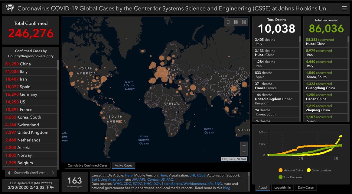Click the Total Recovered green legend dot
The height and width of the screenshot is (194, 352).
pyautogui.click(x=280, y=177)
